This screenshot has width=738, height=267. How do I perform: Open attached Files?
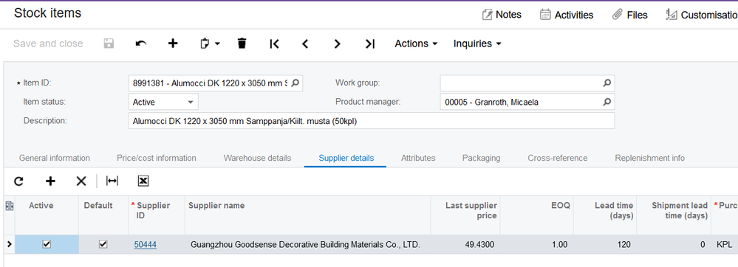pos(629,15)
